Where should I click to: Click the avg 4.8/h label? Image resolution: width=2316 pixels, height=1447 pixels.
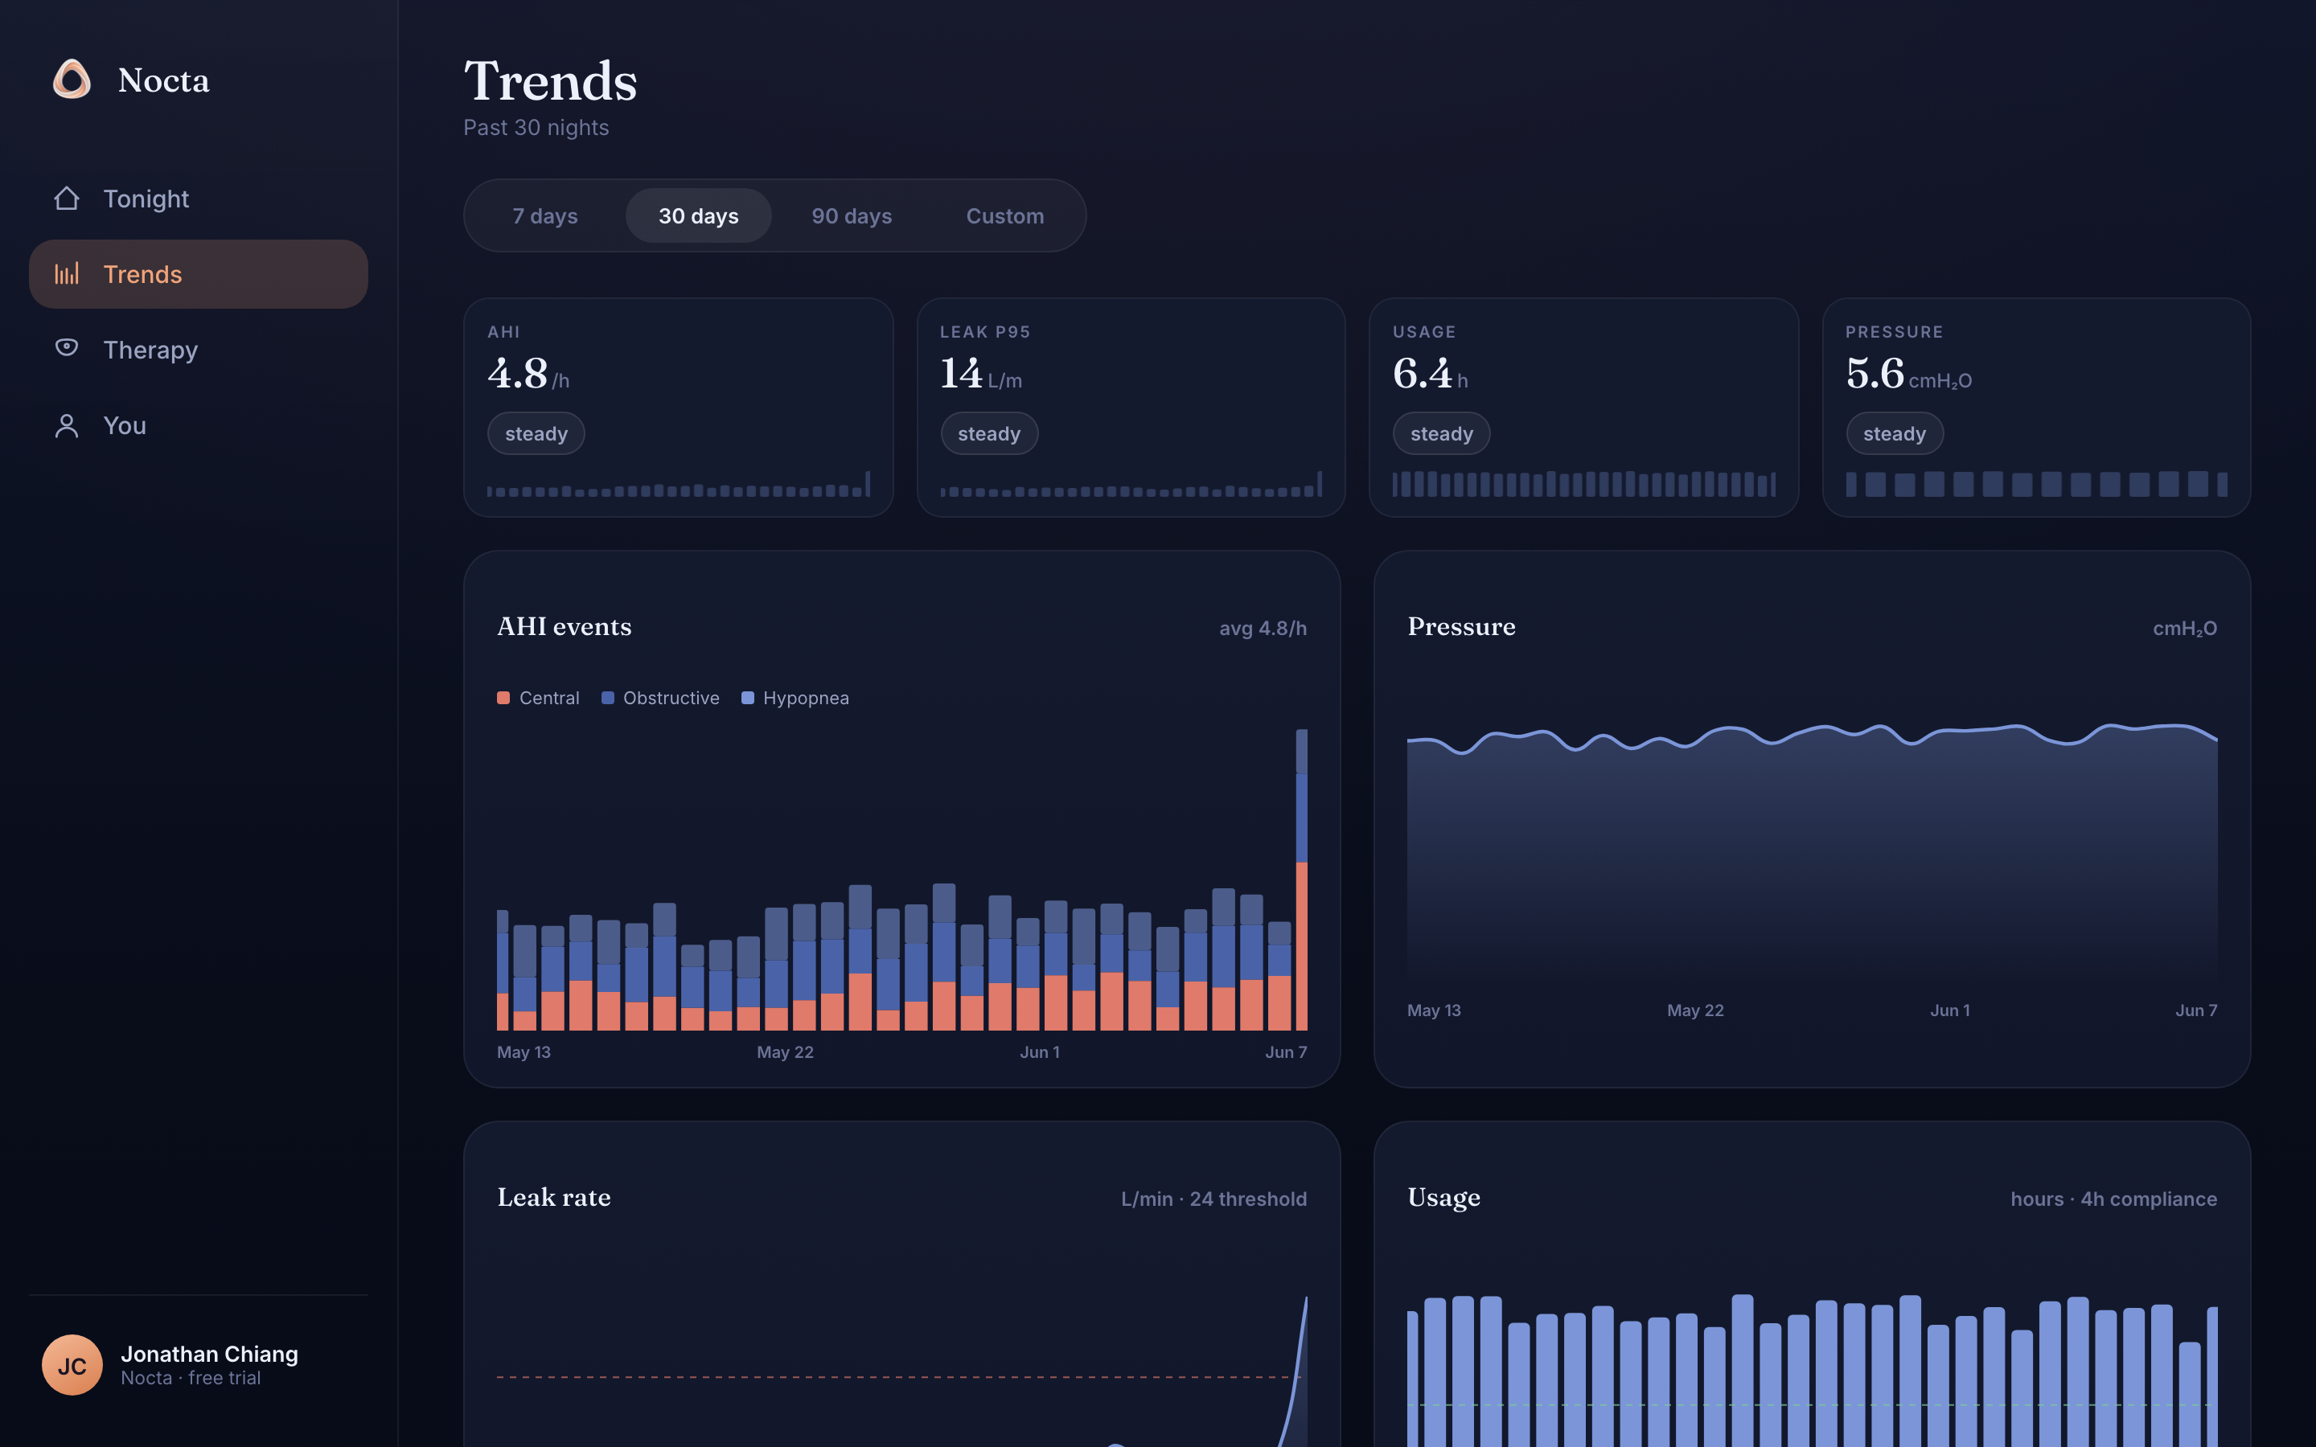pos(1263,628)
